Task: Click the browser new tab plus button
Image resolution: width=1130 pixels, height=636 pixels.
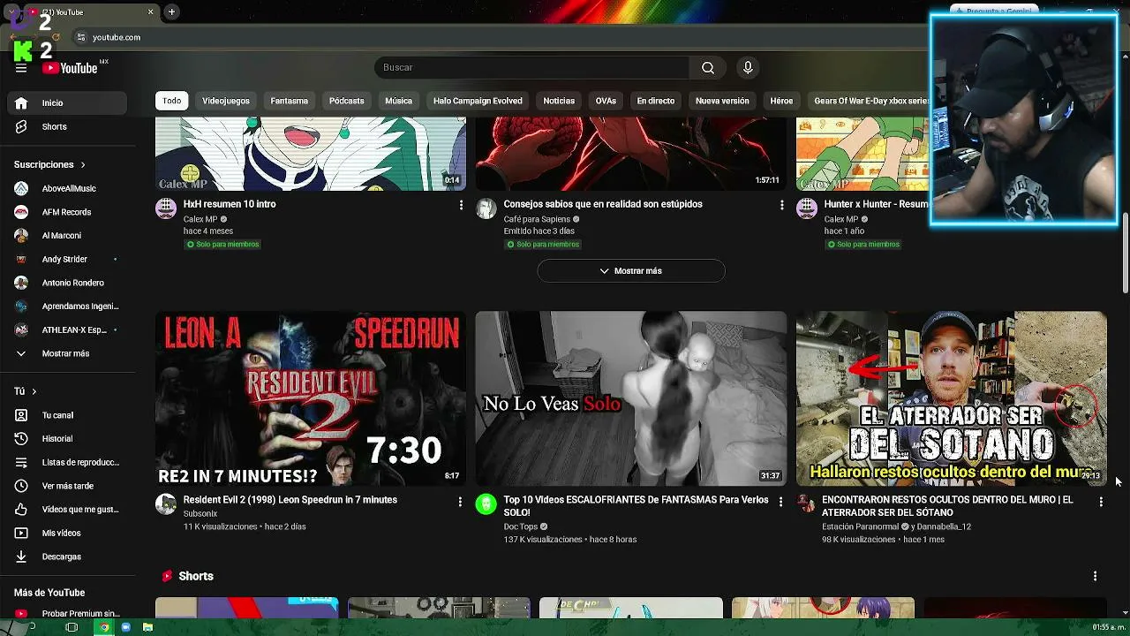Action: (171, 11)
